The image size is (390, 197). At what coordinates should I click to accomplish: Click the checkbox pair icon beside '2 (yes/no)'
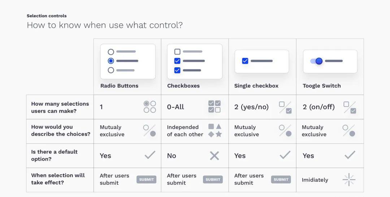[285, 107]
